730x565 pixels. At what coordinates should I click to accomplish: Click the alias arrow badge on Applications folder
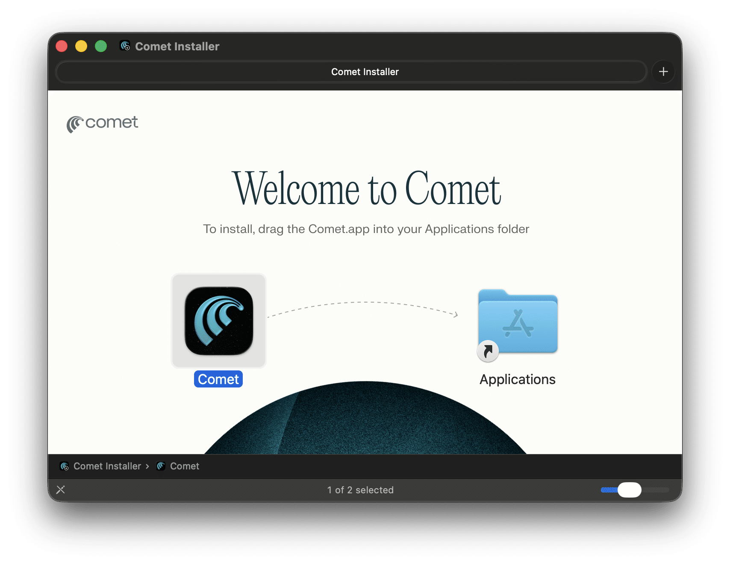(488, 352)
